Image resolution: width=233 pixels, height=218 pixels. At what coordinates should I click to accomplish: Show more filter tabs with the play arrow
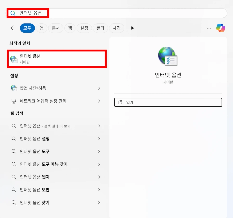(x=132, y=28)
